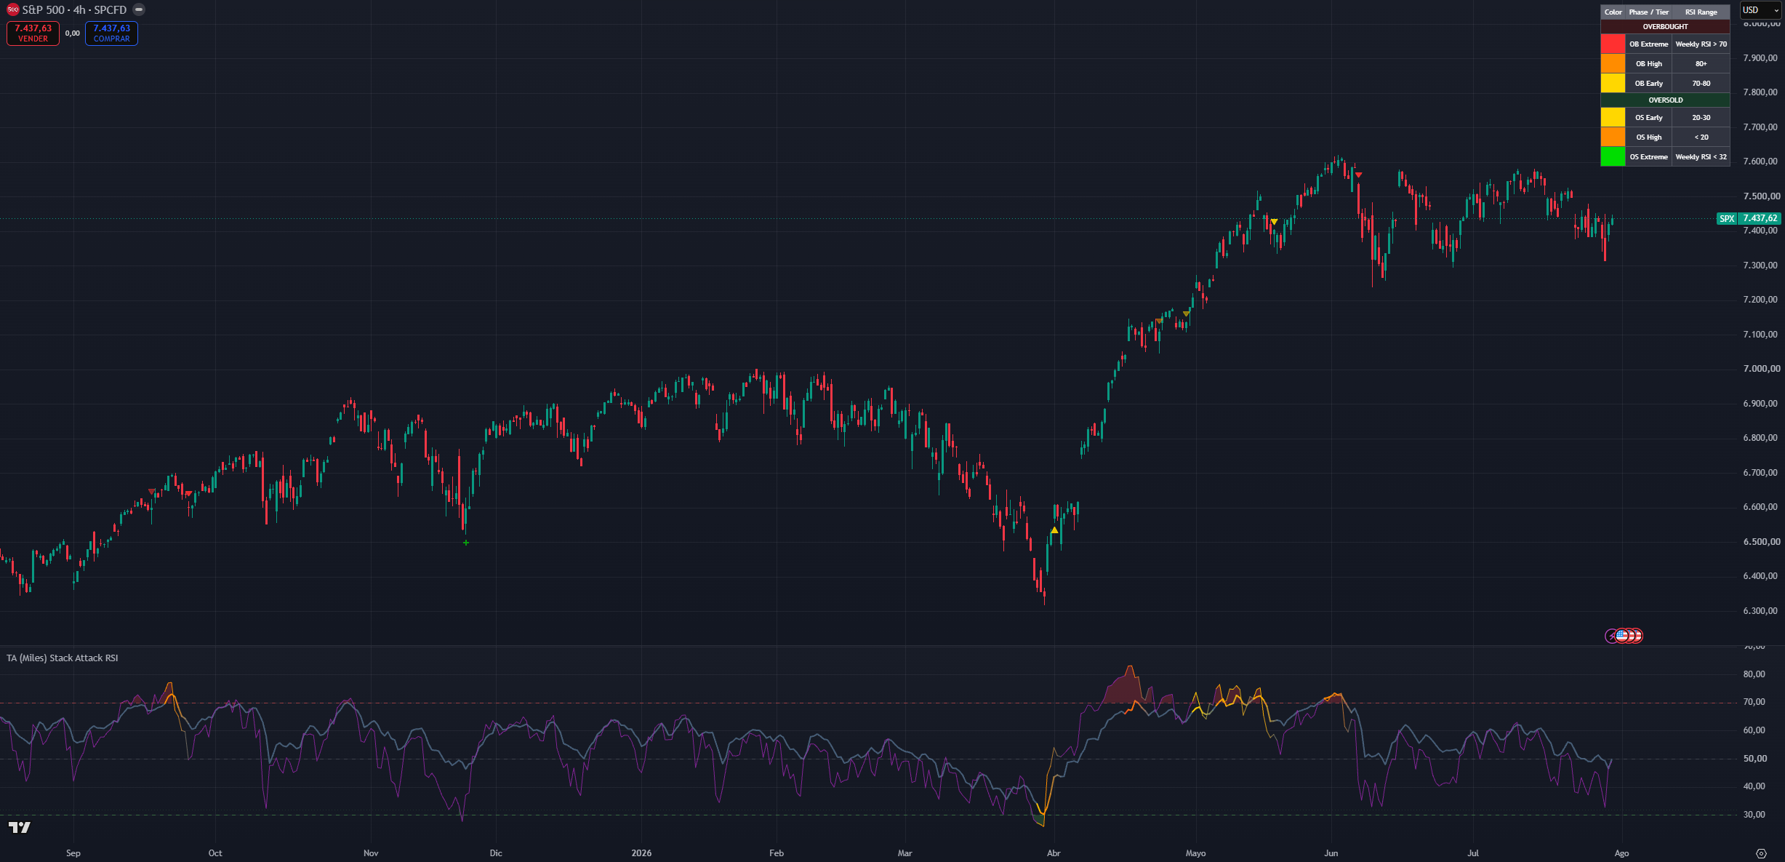Open the USD currency dropdown
The width and height of the screenshot is (1785, 862).
[1760, 10]
